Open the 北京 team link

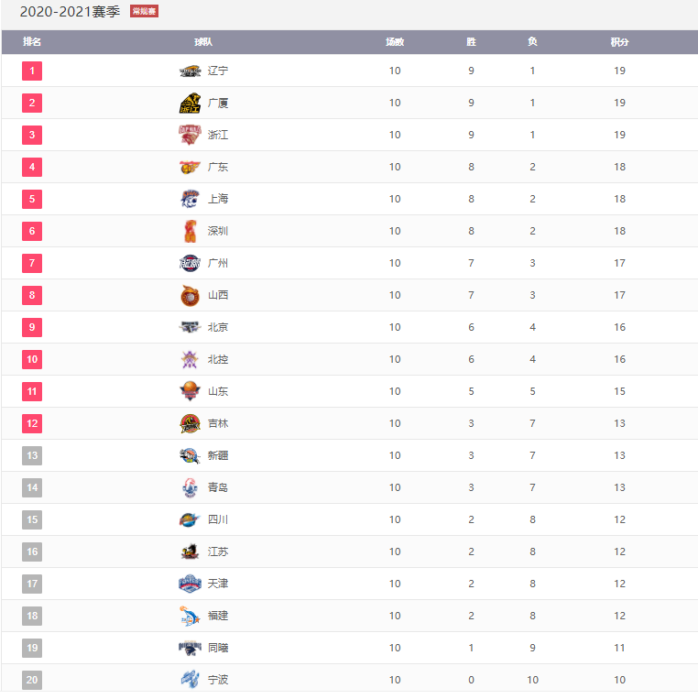tap(218, 327)
